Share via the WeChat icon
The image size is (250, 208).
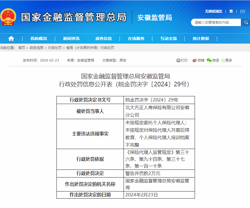(x=209, y=60)
